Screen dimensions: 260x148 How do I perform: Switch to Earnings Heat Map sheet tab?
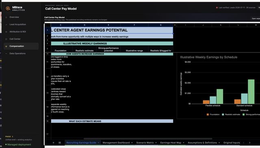(x=171, y=143)
